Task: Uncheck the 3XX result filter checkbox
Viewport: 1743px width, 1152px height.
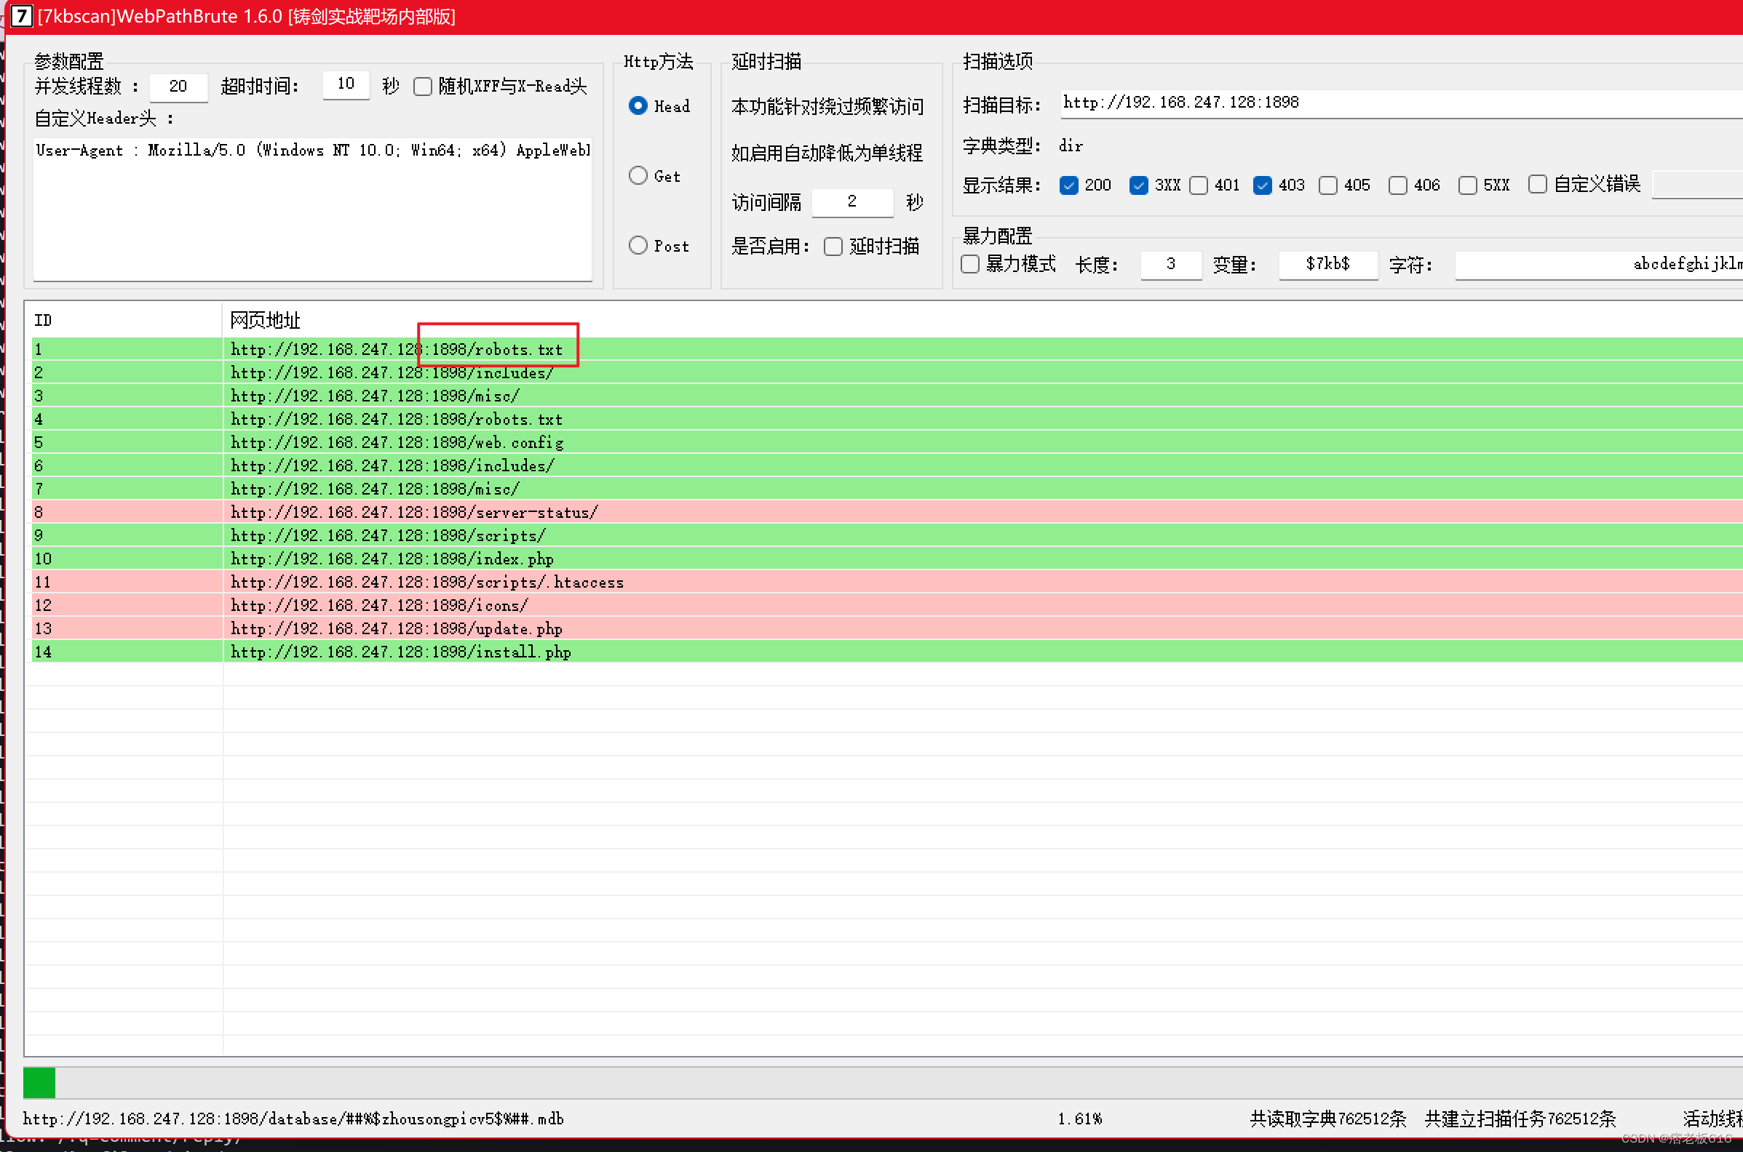Action: 1139,185
